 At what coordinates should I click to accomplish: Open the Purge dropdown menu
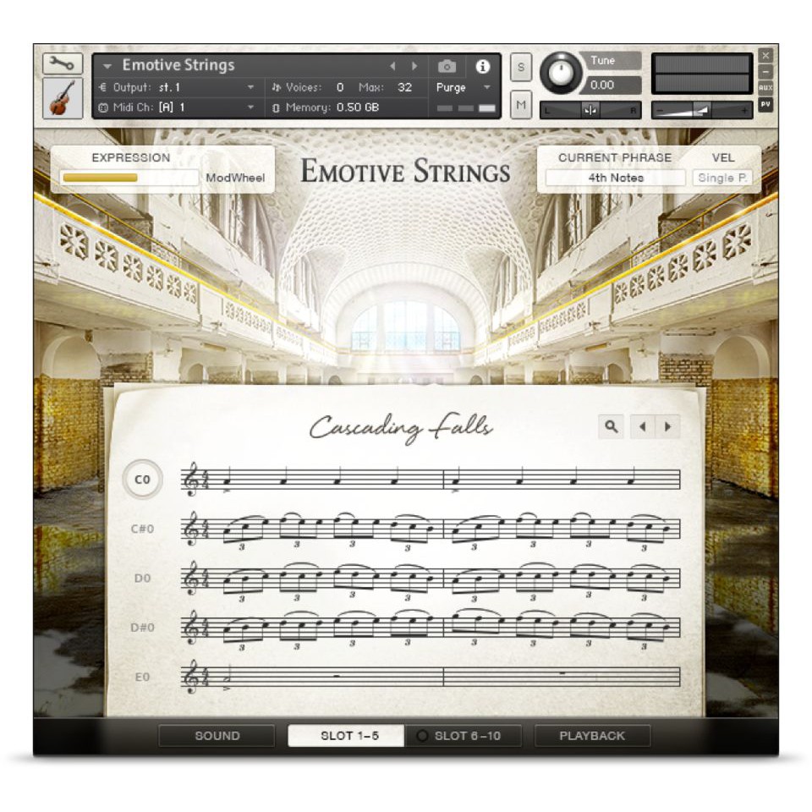[463, 87]
